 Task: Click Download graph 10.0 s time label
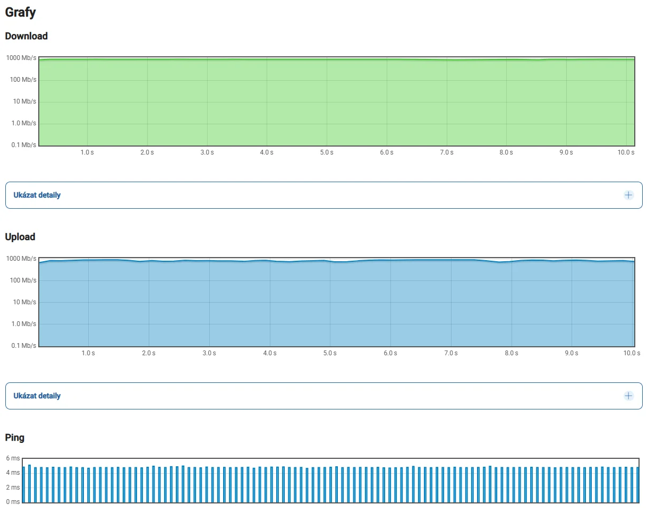pyautogui.click(x=626, y=152)
